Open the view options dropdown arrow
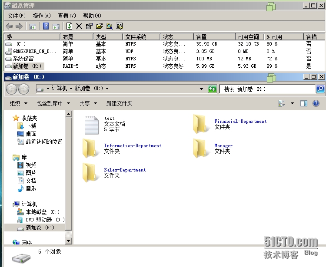The image size is (326, 267). pyautogui.click(x=292, y=103)
